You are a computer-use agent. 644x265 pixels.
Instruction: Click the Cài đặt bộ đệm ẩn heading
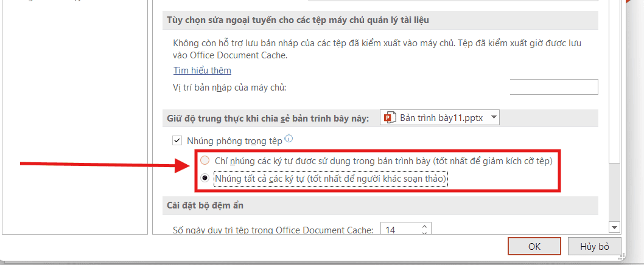tap(205, 205)
